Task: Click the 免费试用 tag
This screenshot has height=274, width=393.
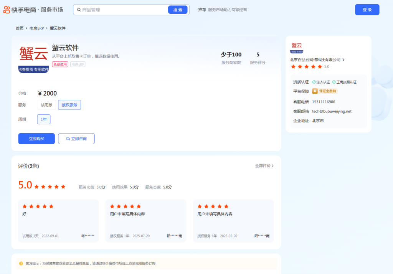Action: coord(60,64)
